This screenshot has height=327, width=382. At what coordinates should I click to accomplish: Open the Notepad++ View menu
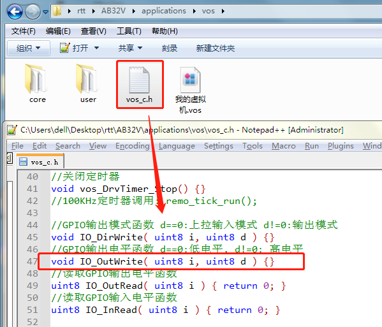[98, 146]
